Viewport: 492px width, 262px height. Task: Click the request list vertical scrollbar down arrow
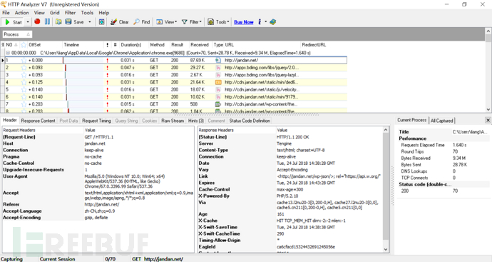point(488,109)
